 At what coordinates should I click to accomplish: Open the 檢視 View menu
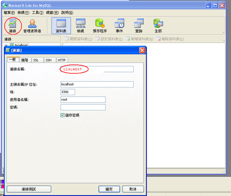tap(23, 13)
